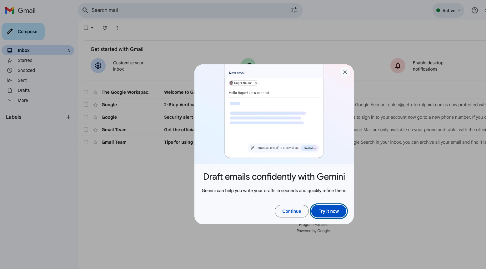486x269 pixels.
Task: Click the Gmail logo
Action: click(x=20, y=10)
